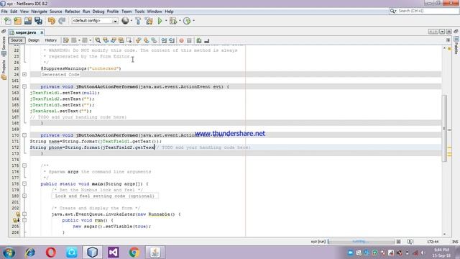Click the Find Selection magnifier icon
Screen dimensions: 460x259
click(98, 40)
